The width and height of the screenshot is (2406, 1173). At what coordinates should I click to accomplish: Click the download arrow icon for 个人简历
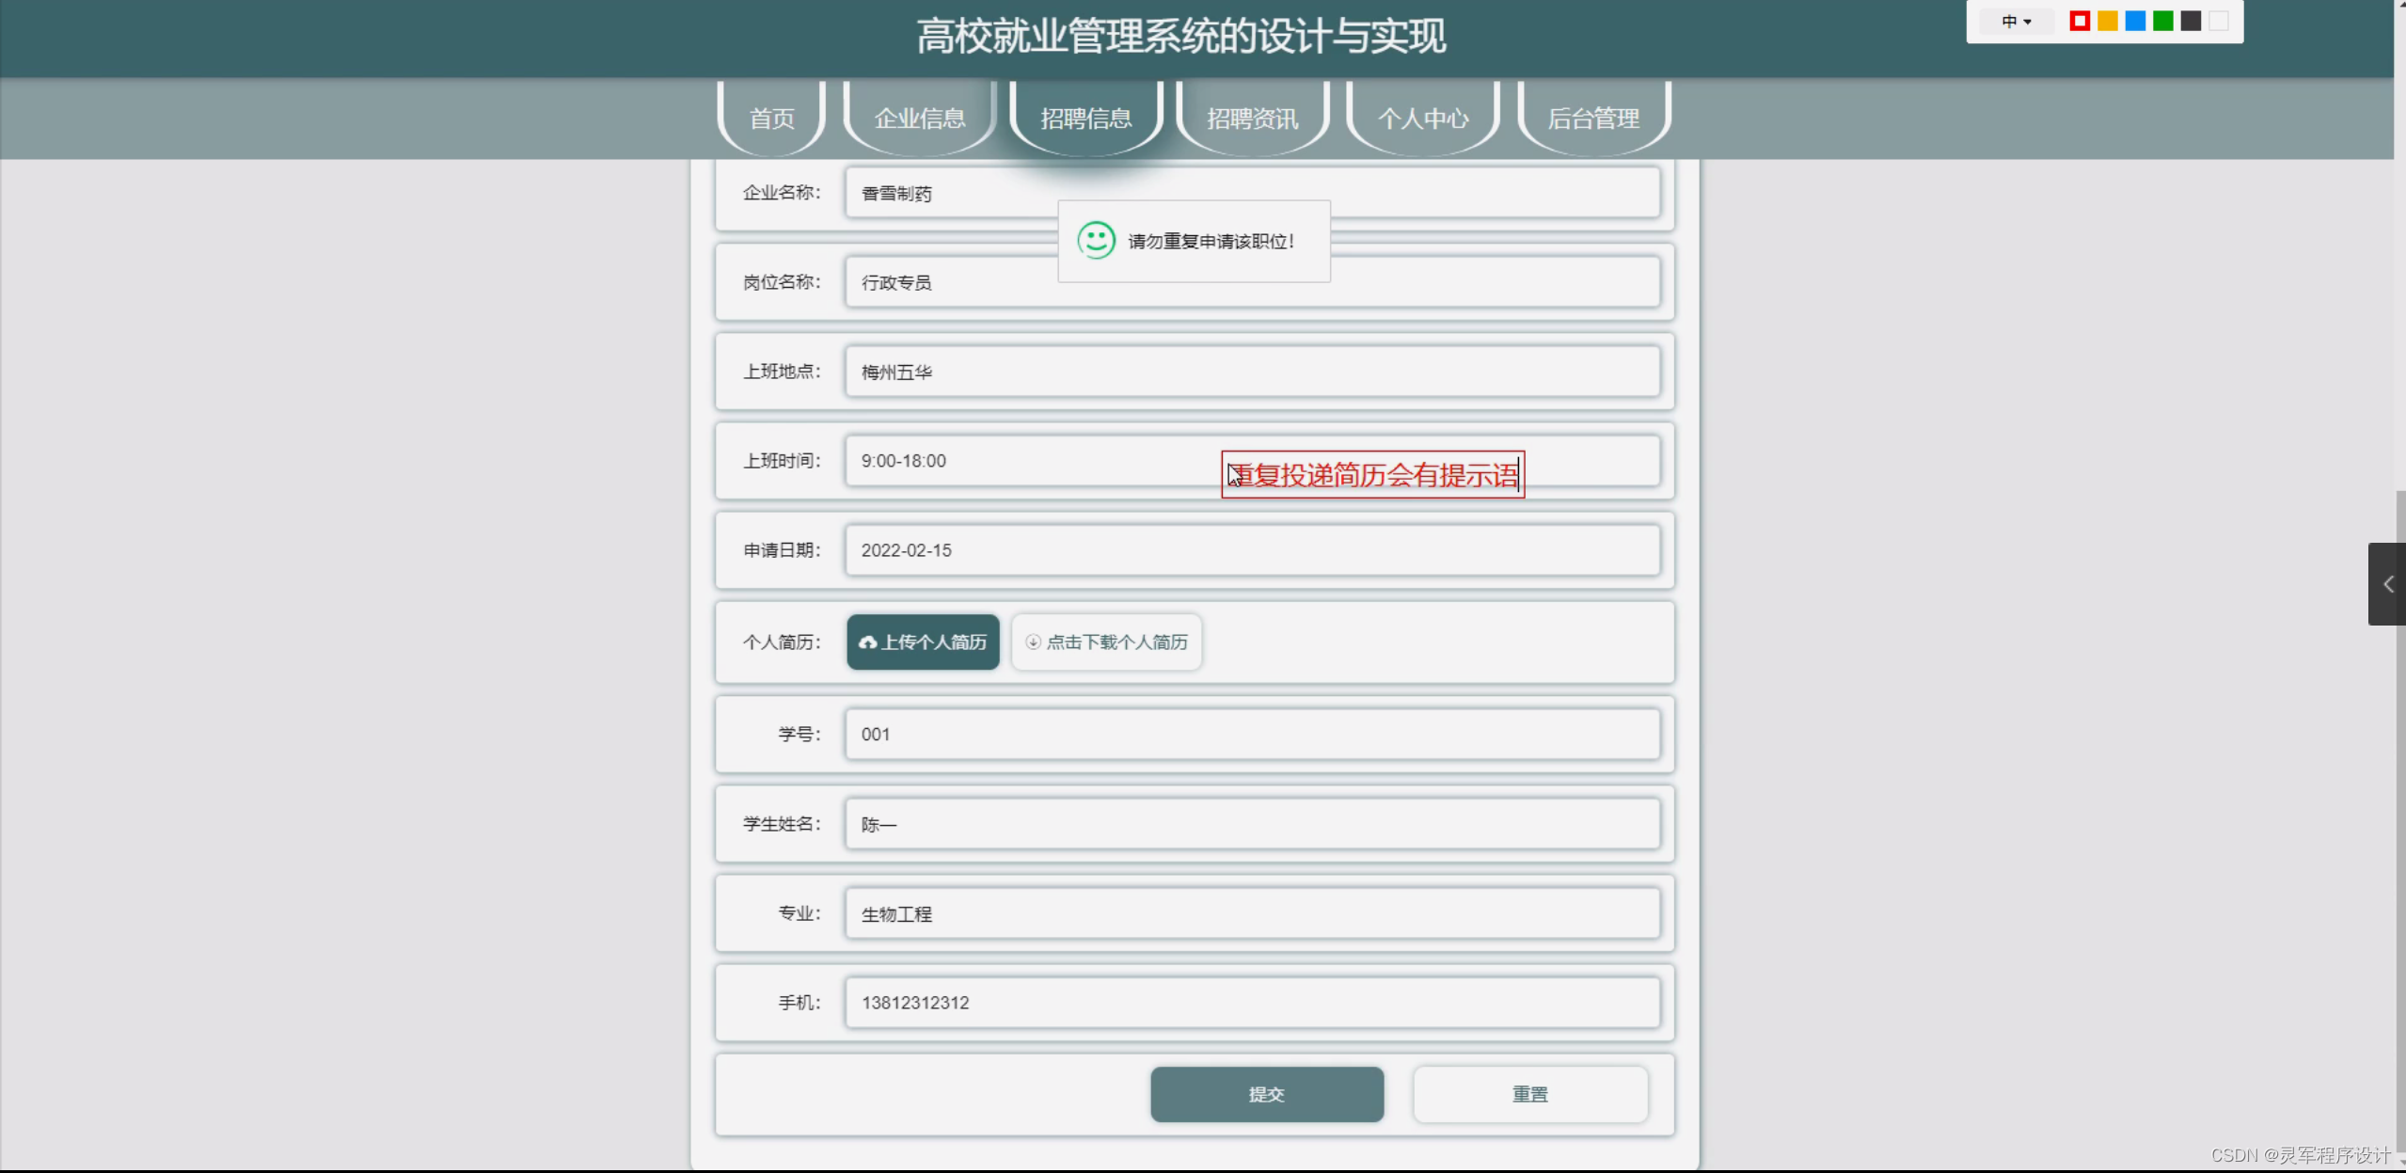(1033, 642)
